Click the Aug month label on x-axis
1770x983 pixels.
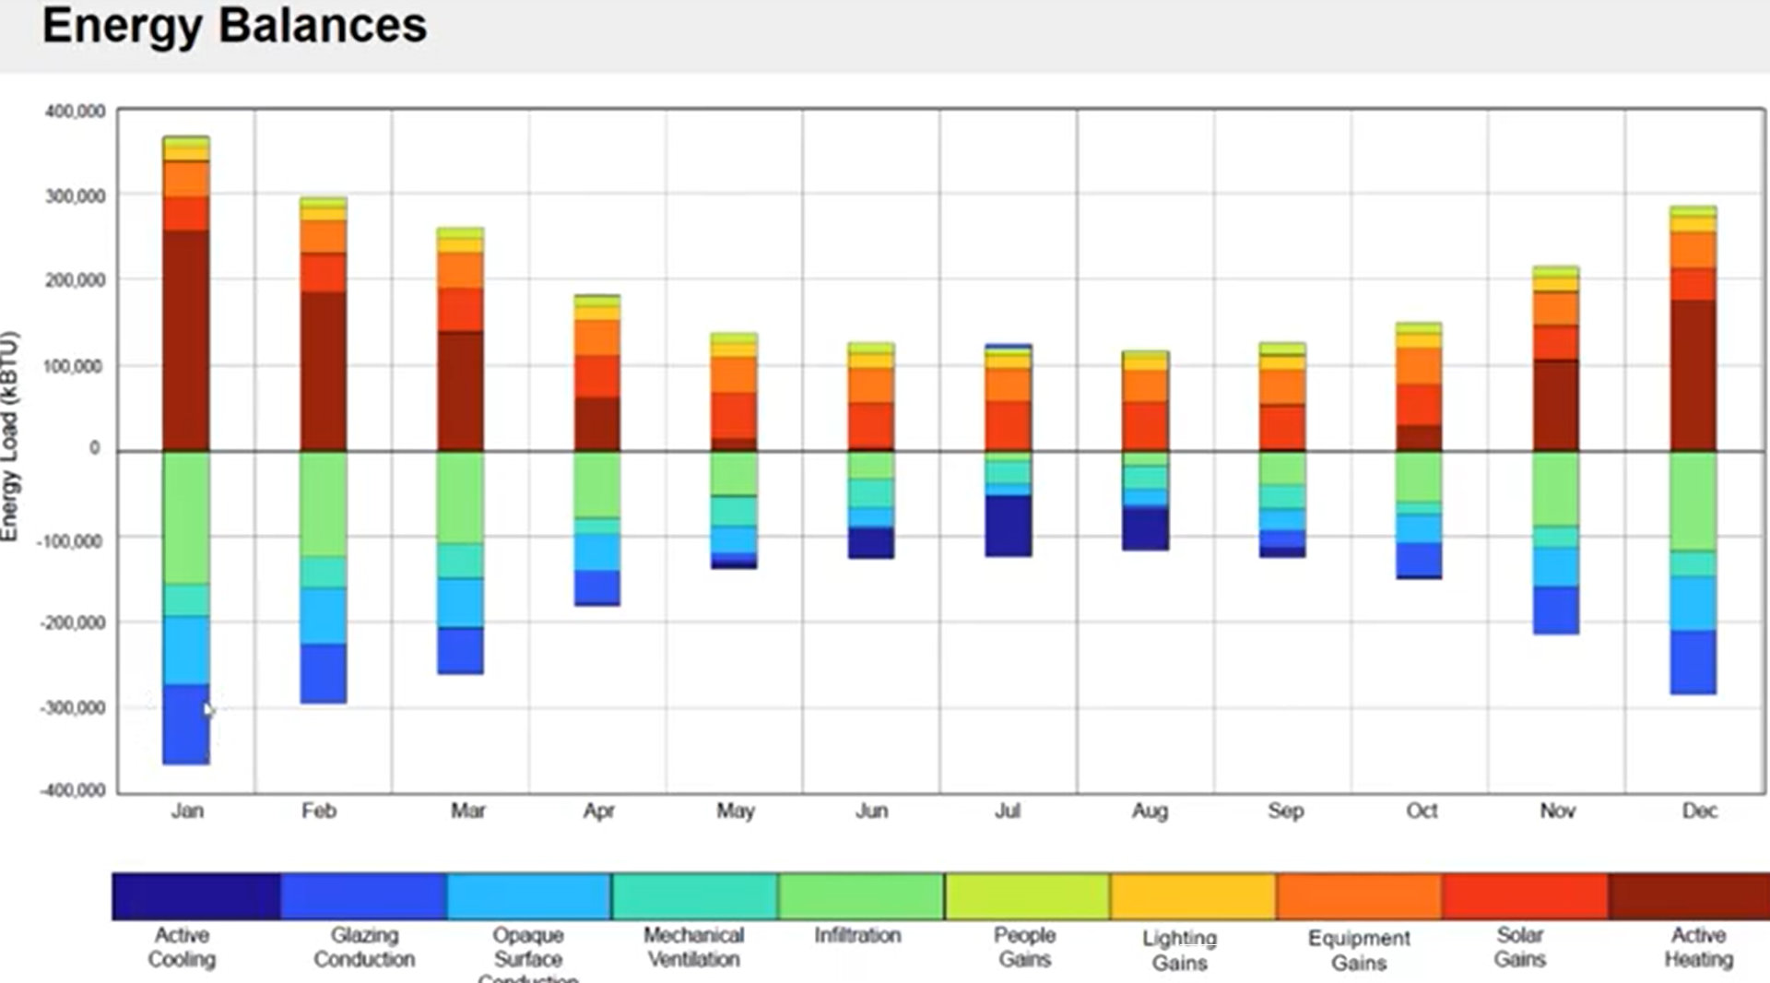[x=1150, y=811]
